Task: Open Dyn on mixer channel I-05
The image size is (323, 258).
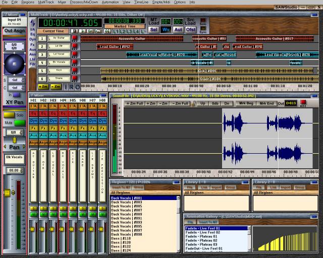Action: tap(74, 121)
